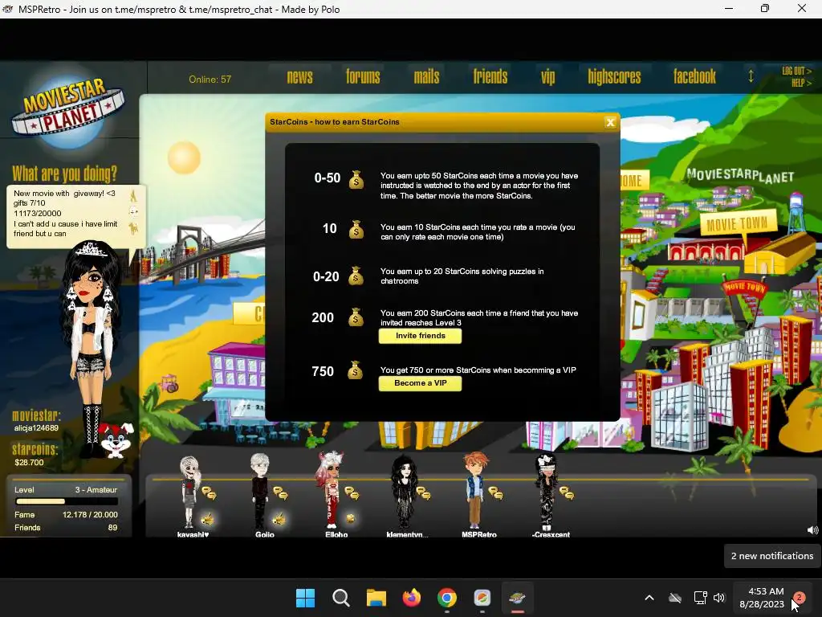Image resolution: width=822 pixels, height=617 pixels.
Task: Select the Goiio avatar
Action: tap(260, 492)
